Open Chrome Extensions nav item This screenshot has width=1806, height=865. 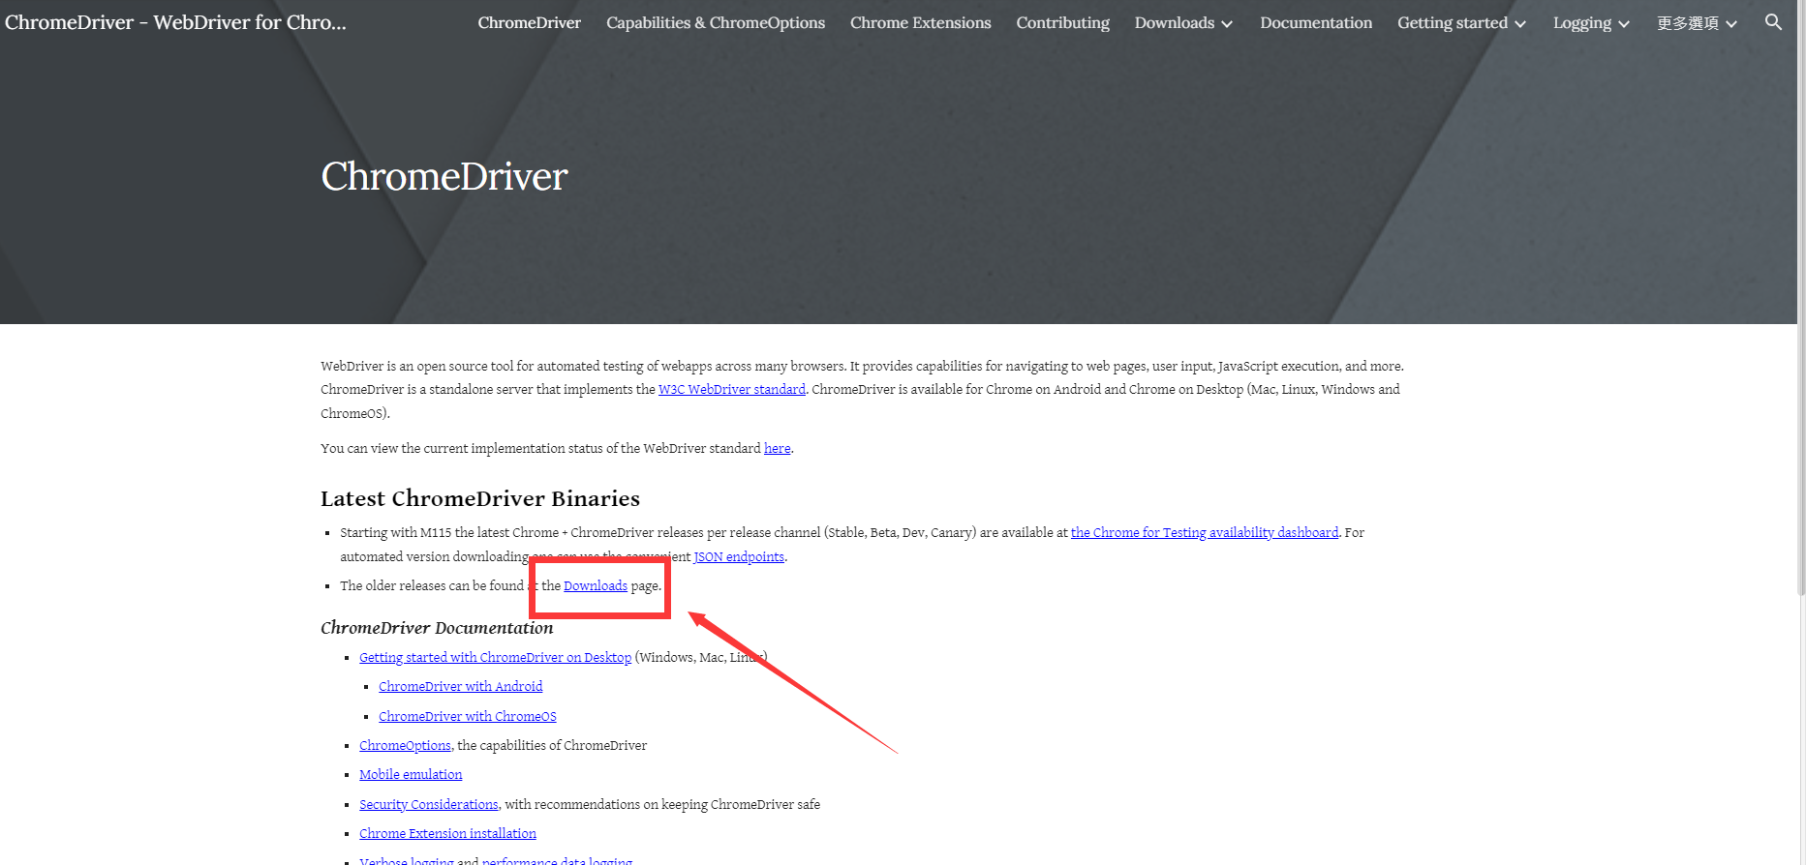tap(921, 22)
